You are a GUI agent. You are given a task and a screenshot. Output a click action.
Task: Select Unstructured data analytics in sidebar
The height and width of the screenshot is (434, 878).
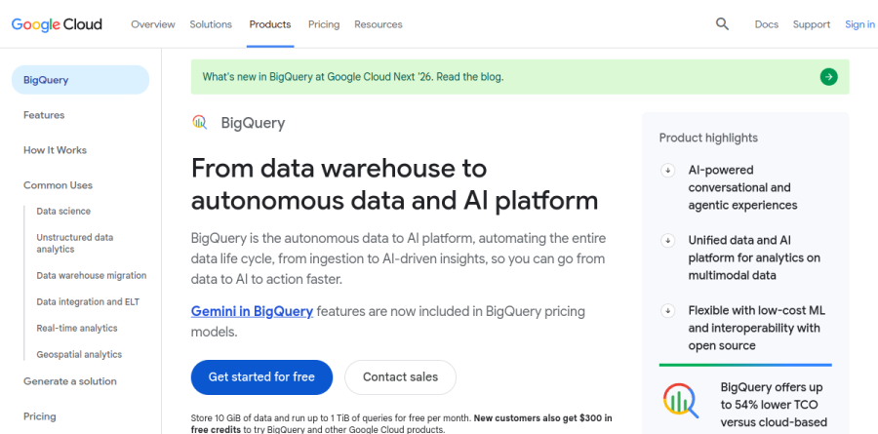pos(75,243)
